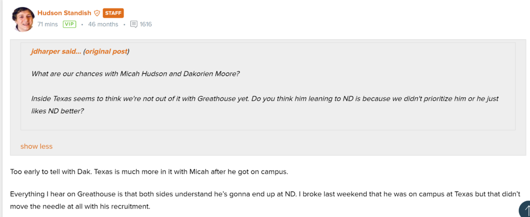The image size is (530, 217).
Task: Click the orange STAFF badge
Action: pyautogui.click(x=113, y=13)
